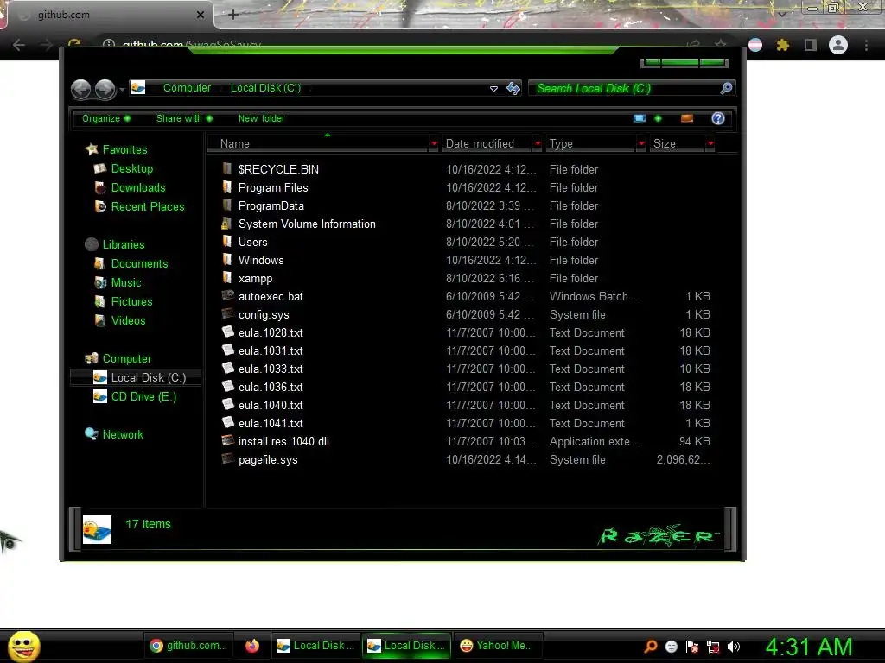Select the $RECYCLE.BIN folder icon
The width and height of the screenshot is (885, 663).
click(227, 168)
